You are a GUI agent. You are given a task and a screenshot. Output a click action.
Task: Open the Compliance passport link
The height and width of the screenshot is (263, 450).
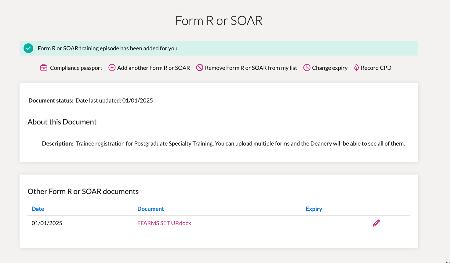point(76,68)
